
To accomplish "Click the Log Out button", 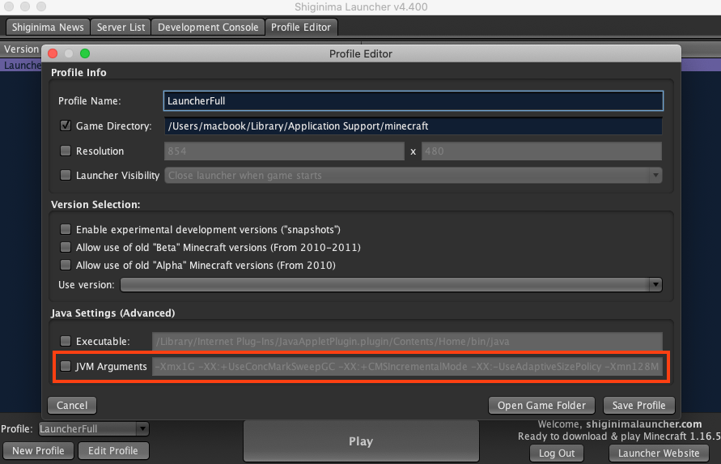I will click(557, 453).
